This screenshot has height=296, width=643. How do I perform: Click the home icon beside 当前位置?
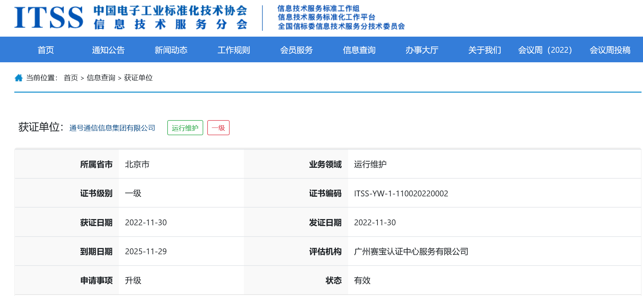point(19,78)
